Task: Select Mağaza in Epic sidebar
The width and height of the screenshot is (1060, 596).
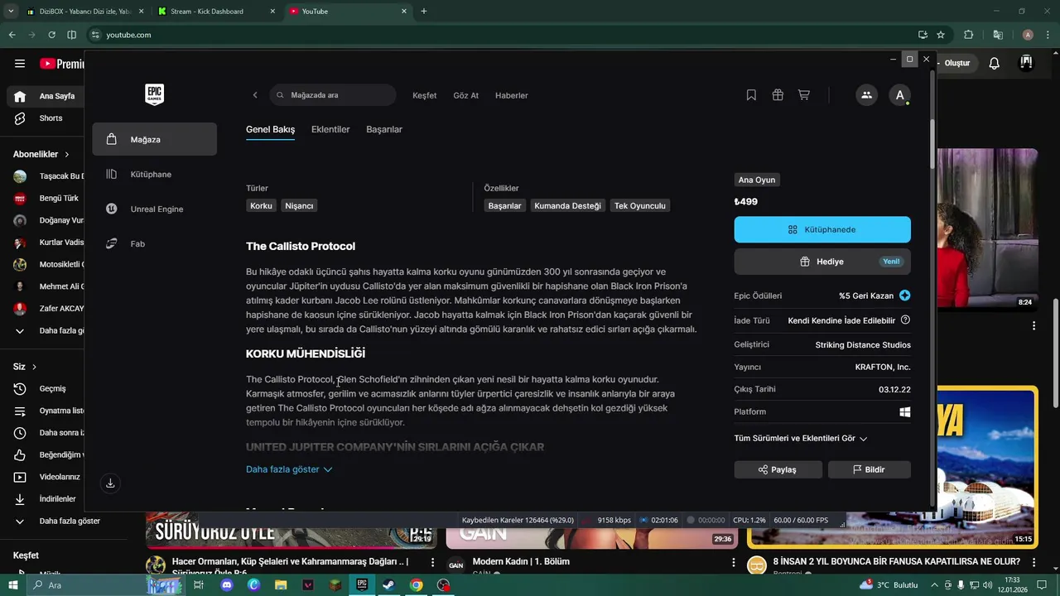Action: (155, 139)
